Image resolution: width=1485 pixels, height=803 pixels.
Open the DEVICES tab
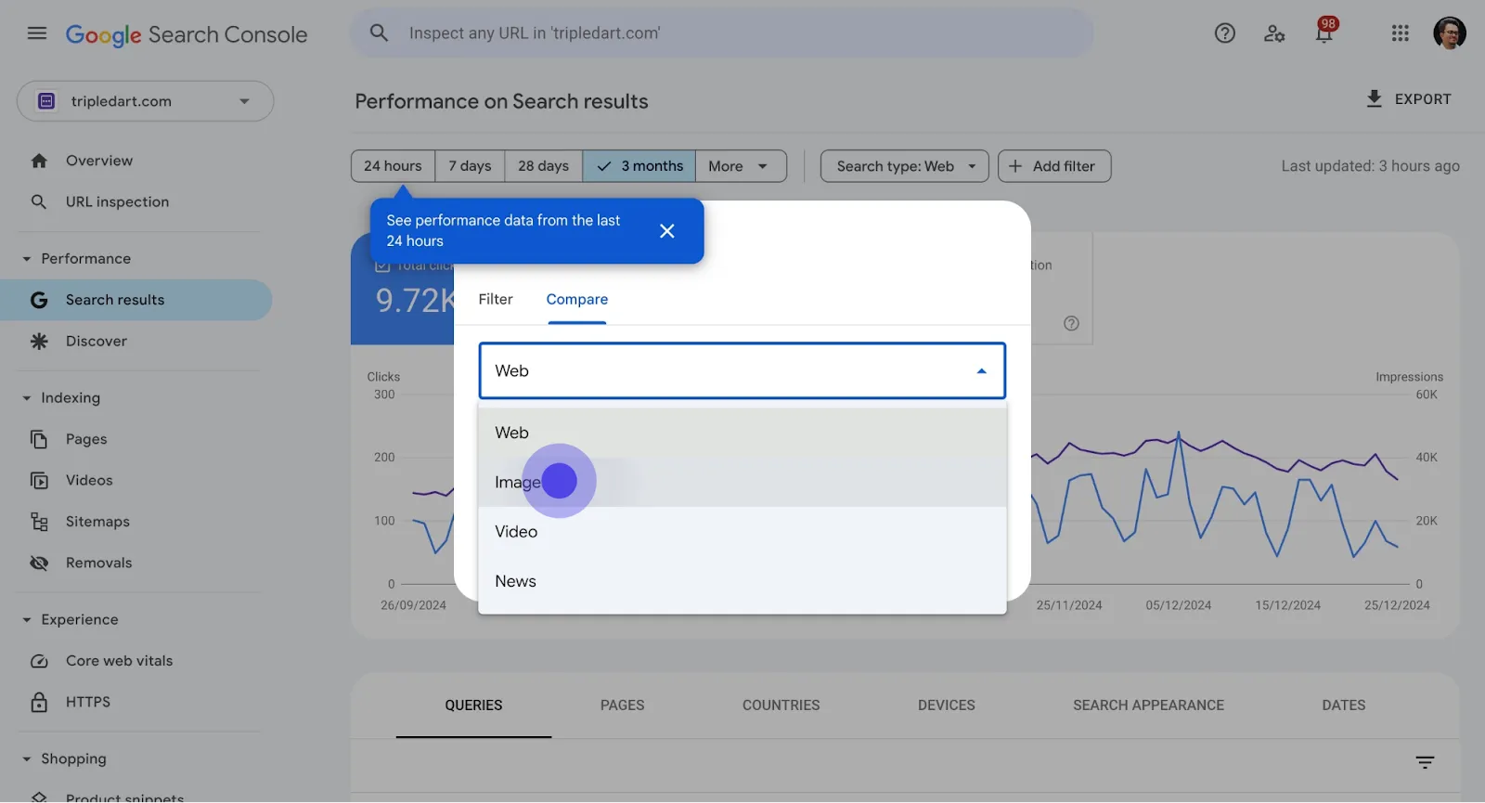click(x=947, y=706)
